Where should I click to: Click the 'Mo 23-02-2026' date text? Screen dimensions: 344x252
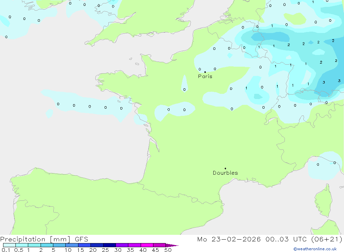(x=229, y=239)
